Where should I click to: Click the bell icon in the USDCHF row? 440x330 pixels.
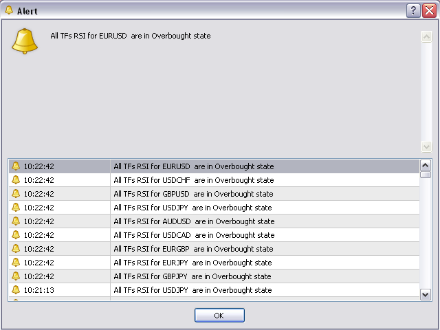(x=16, y=180)
